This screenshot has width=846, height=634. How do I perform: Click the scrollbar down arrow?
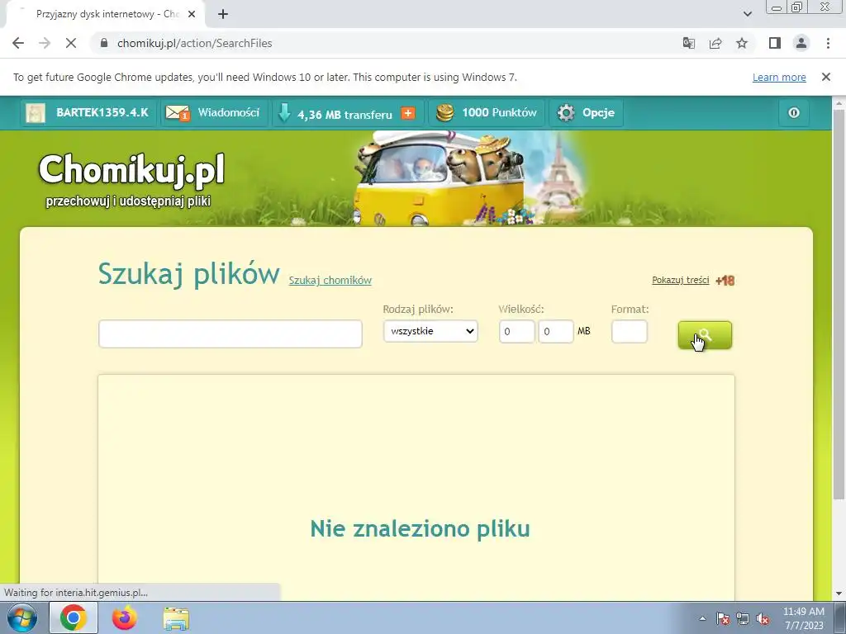839,594
